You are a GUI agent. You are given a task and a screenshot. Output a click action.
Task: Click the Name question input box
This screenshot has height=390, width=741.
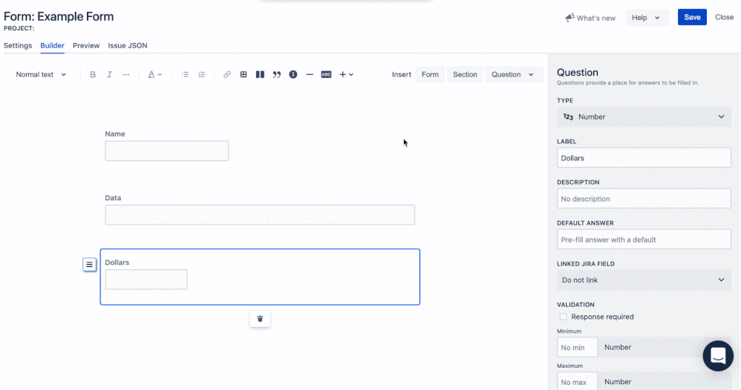(x=167, y=151)
